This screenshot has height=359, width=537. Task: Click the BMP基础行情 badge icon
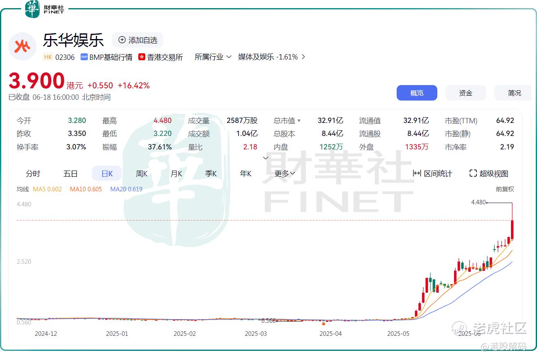(84, 57)
